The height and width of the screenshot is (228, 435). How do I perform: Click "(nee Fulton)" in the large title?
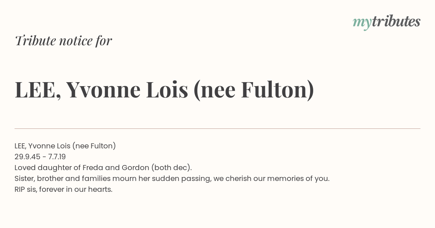(x=254, y=90)
